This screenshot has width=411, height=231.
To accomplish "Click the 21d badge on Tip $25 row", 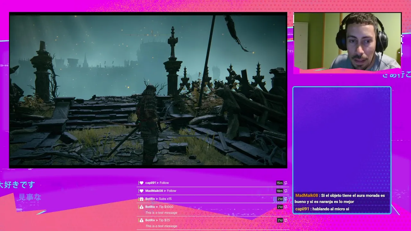I will [x=280, y=220].
